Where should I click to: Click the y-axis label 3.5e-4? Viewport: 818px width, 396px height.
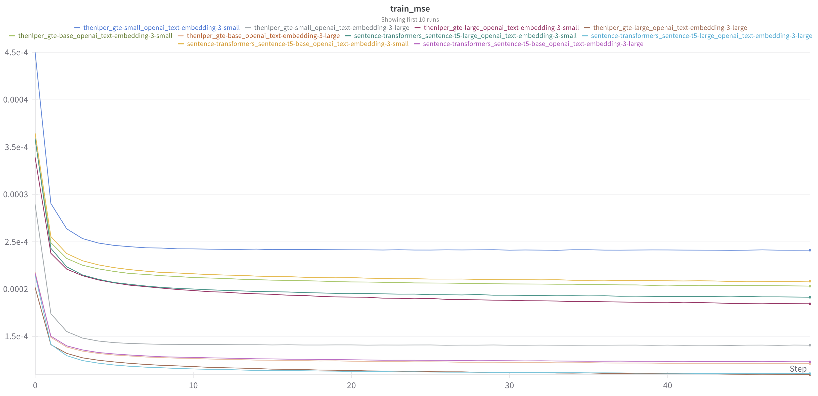pyautogui.click(x=16, y=147)
